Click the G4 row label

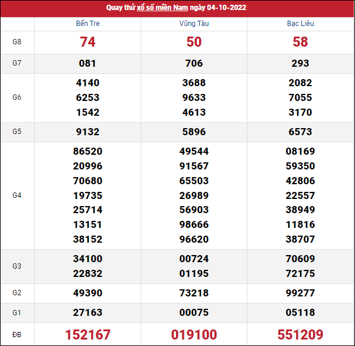[17, 195]
